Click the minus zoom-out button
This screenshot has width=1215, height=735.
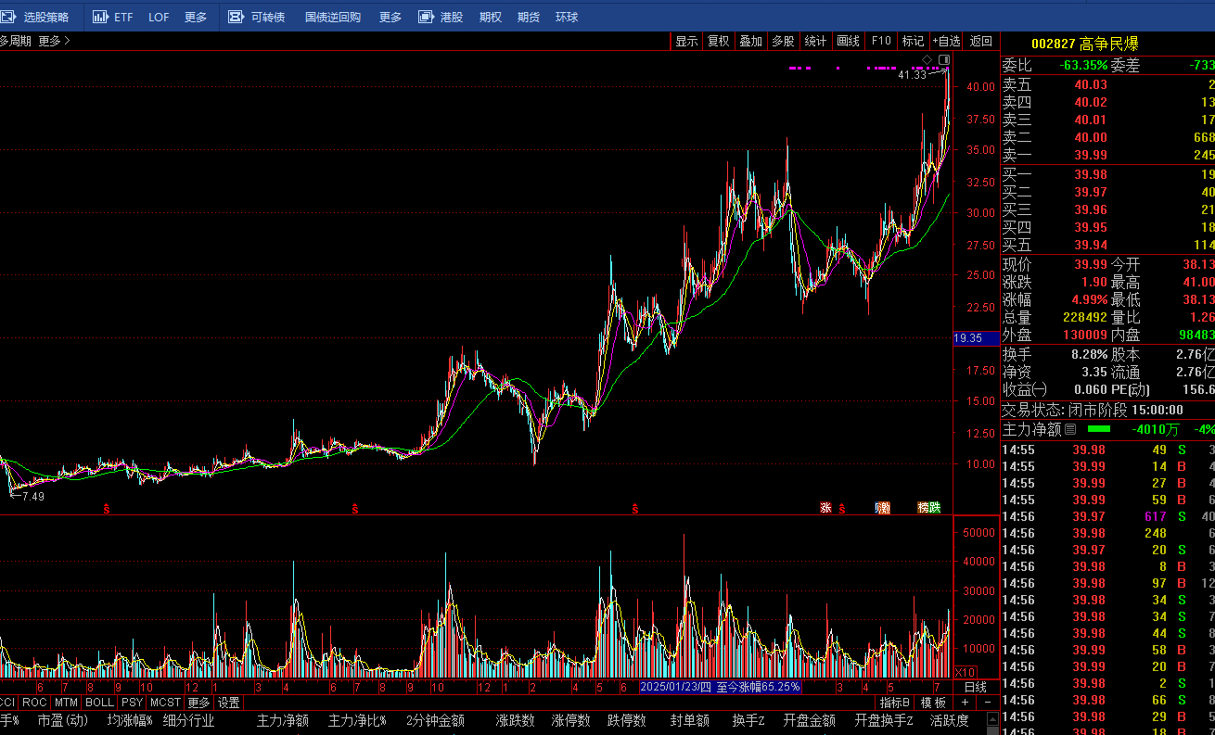(x=988, y=703)
